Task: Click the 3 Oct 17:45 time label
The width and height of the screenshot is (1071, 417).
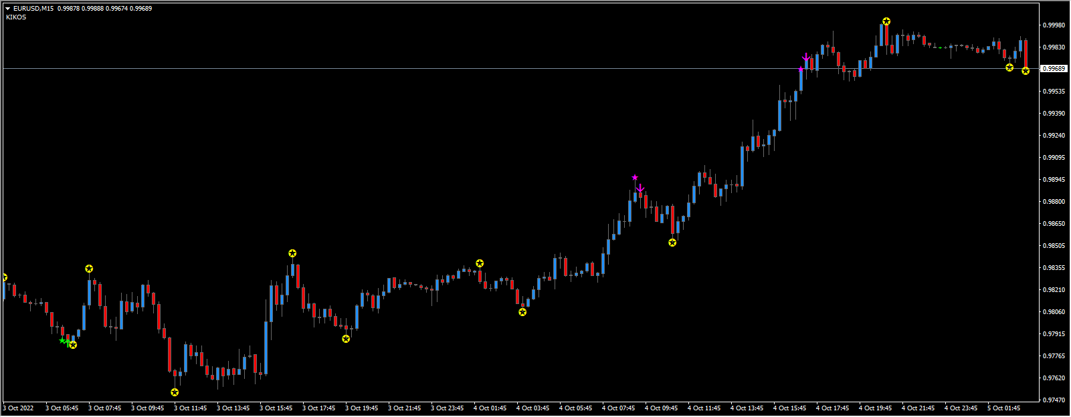Action: [318, 408]
